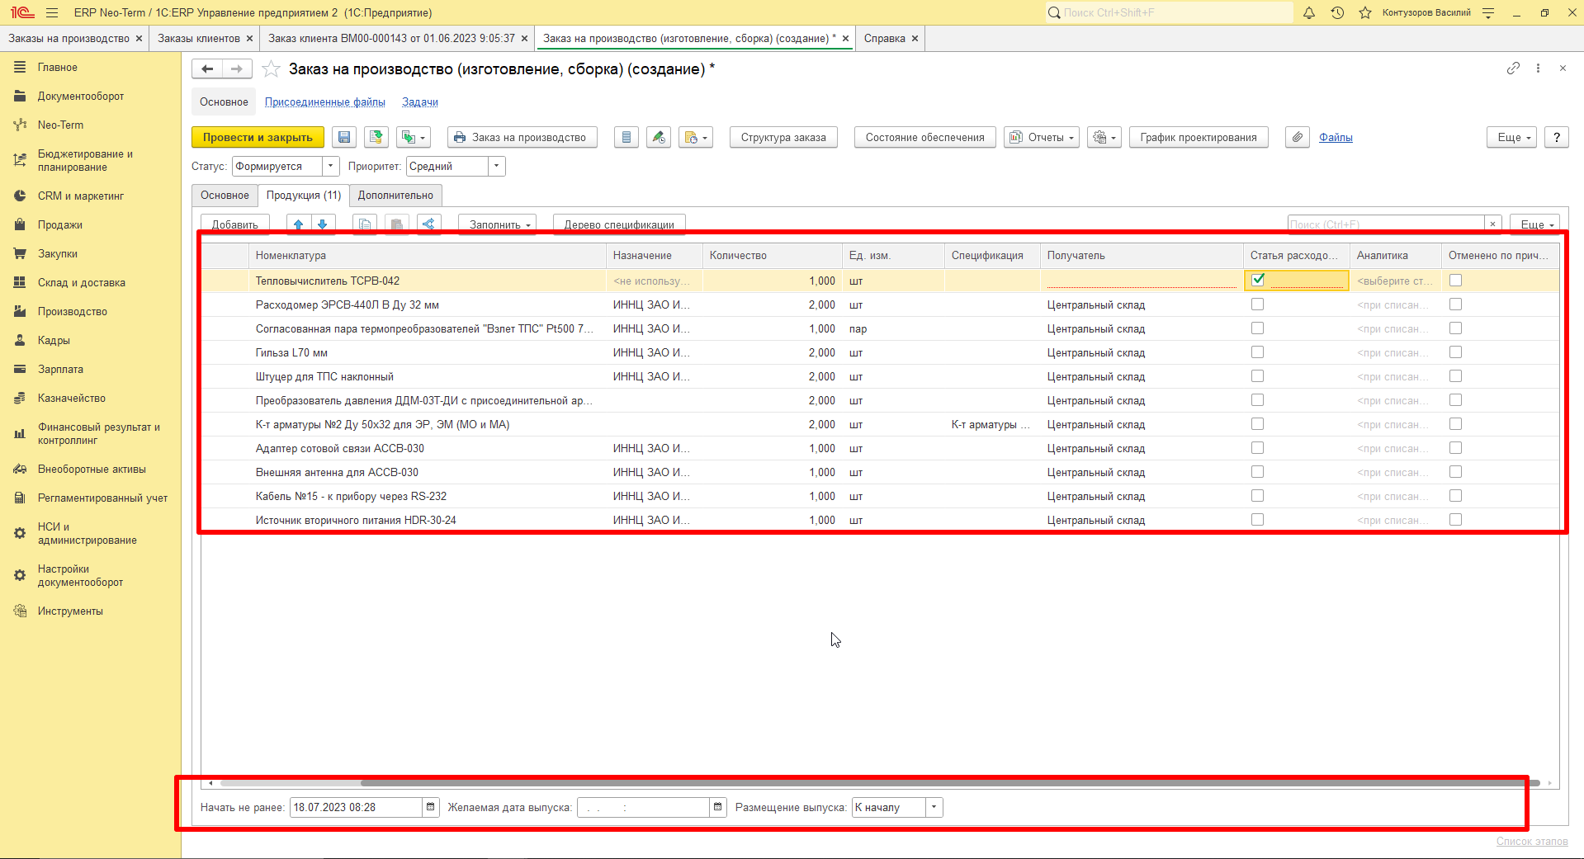Switch to the inner Основное tab beside Продукция

tap(225, 196)
